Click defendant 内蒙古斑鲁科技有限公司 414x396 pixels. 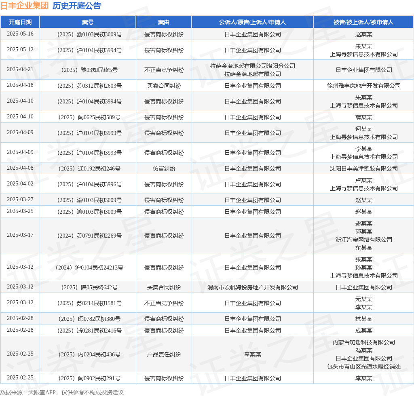[x=363, y=342]
